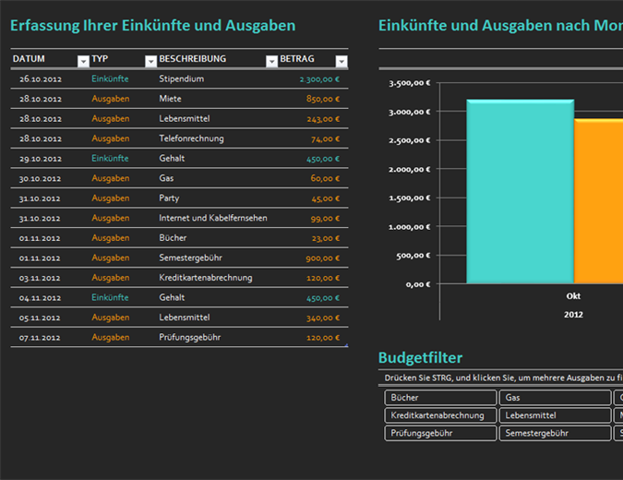Image resolution: width=623 pixels, height=480 pixels.
Task: Select the Prüfungsgebühr filter button
Action: click(x=440, y=433)
